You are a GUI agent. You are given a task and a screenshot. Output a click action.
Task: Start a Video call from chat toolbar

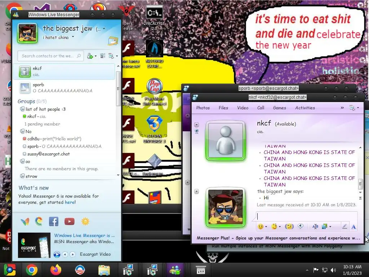243,107
